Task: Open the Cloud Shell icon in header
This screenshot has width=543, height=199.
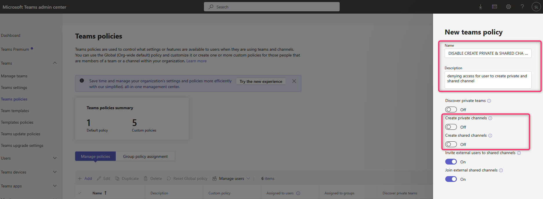Action: [495, 7]
